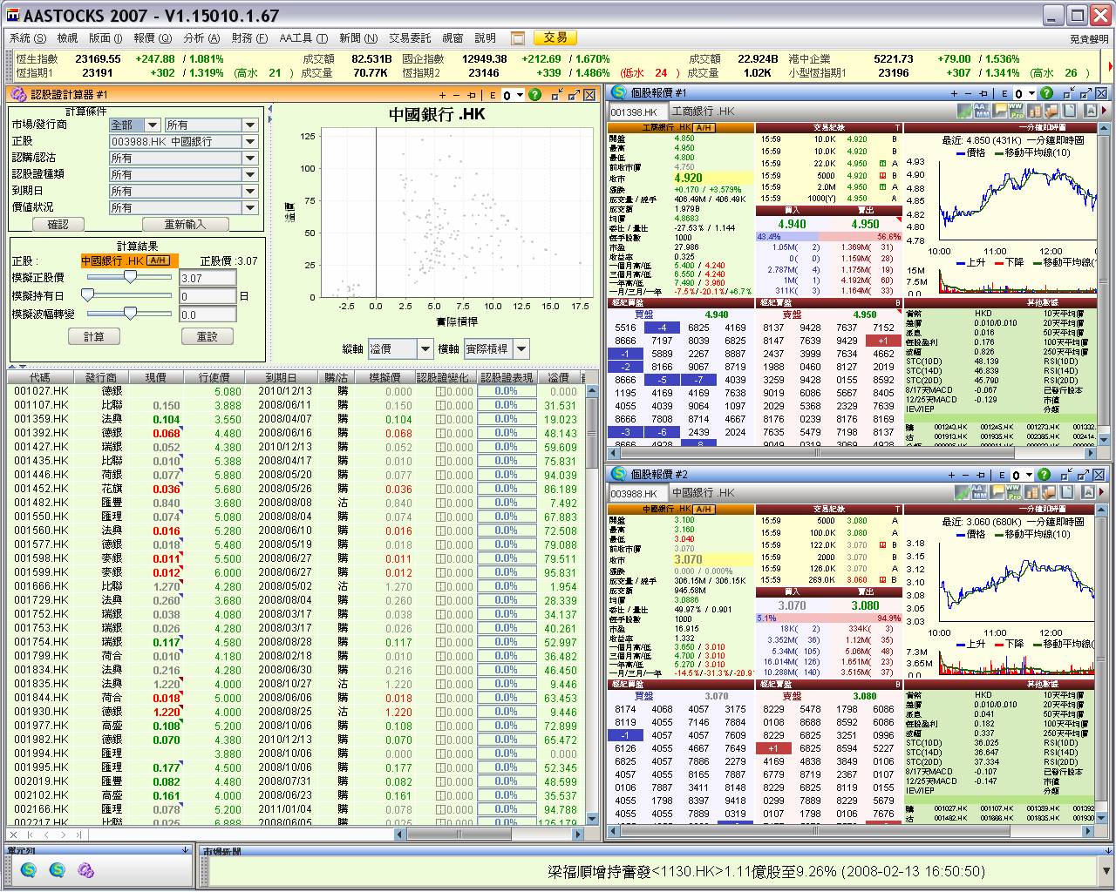Click 模擬波幅轉變 slider
This screenshot has width=1116, height=892.
130,314
